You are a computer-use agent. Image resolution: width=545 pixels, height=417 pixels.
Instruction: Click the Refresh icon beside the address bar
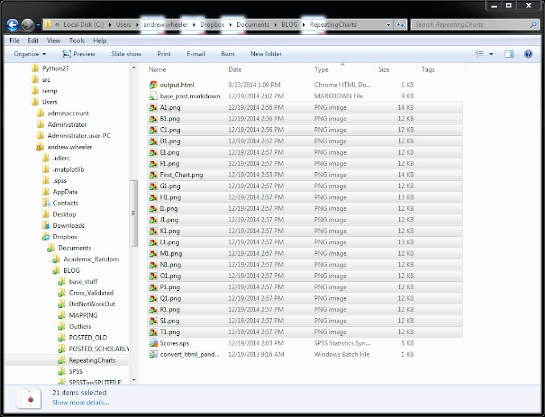tap(401, 24)
